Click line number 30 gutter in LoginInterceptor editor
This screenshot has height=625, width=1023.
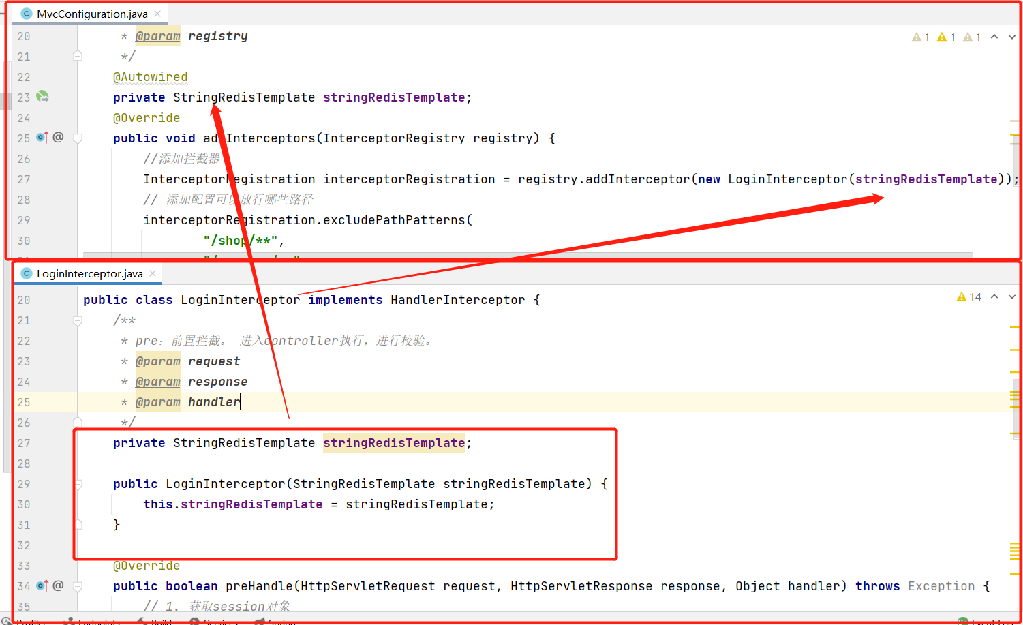tap(24, 504)
